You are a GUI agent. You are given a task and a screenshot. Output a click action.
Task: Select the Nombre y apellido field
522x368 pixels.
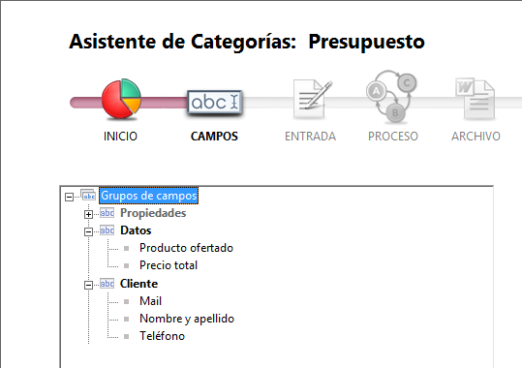click(x=187, y=319)
